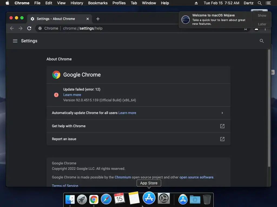
Task: Click the Google Chrome logo
Action: (56, 75)
